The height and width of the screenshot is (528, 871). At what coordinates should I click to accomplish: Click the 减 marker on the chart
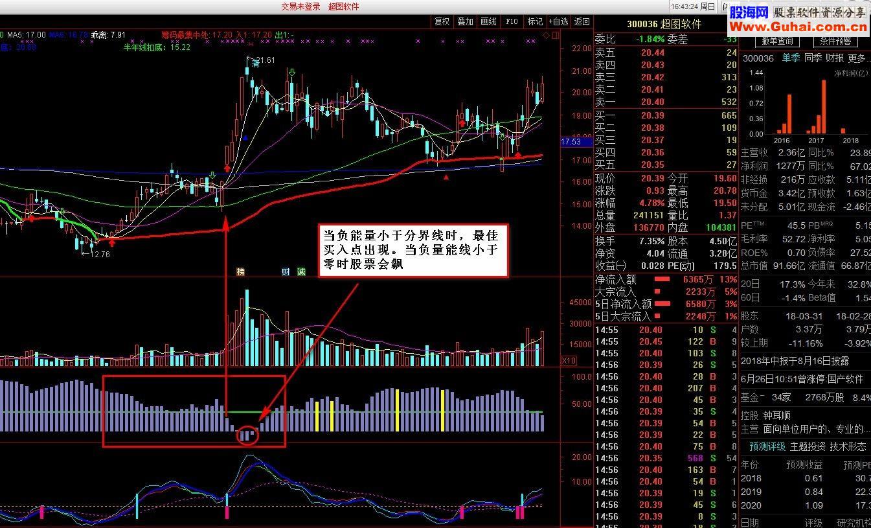pos(301,271)
